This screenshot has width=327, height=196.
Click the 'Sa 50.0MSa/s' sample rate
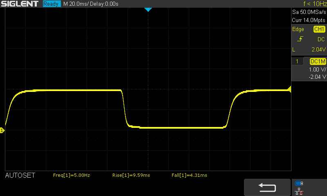point(309,12)
